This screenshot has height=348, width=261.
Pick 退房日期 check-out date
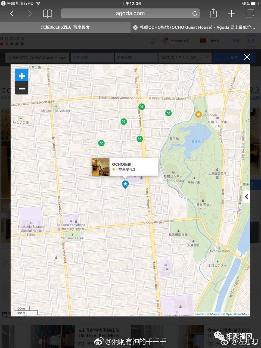click(x=136, y=58)
